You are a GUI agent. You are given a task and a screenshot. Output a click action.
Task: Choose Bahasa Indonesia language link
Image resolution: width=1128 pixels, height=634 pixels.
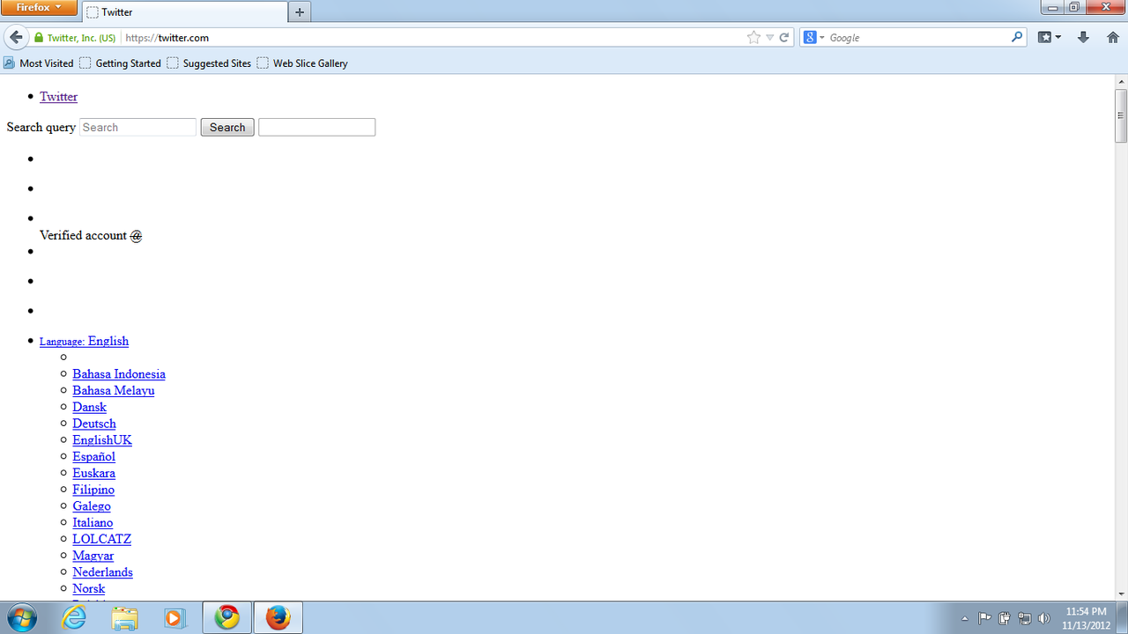(x=119, y=374)
